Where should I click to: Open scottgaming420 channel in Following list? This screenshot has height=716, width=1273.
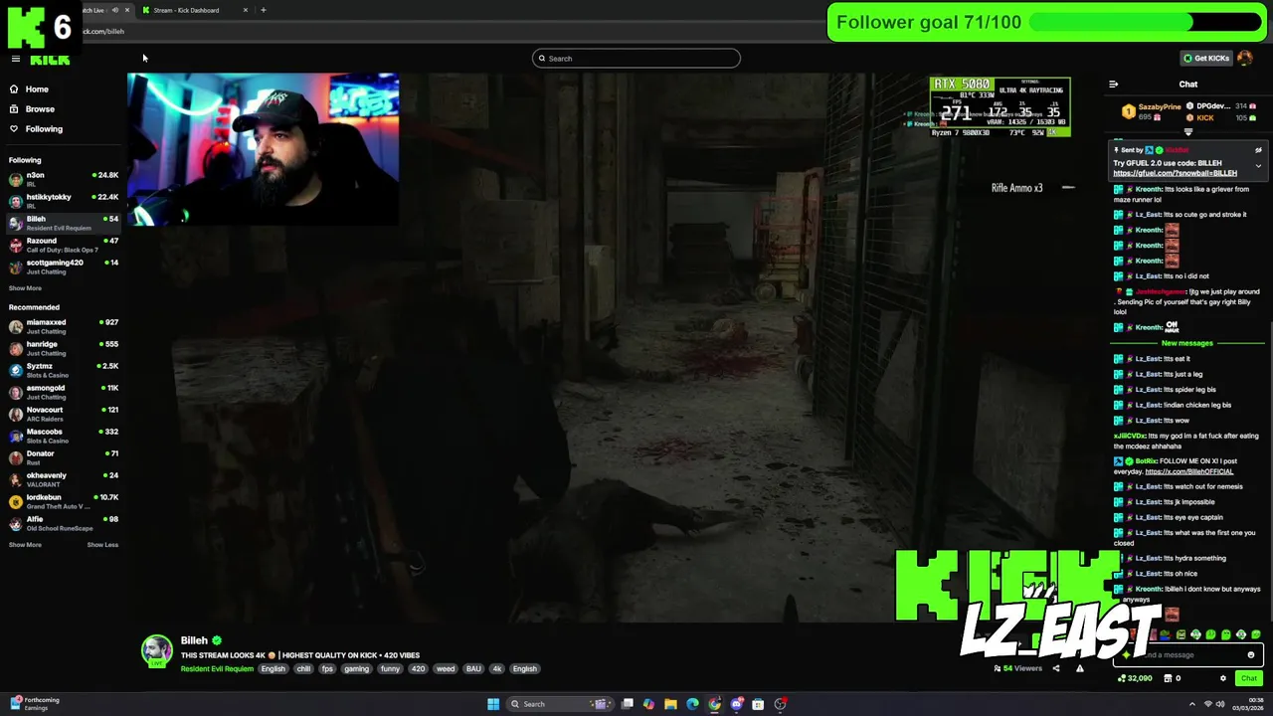click(64, 268)
